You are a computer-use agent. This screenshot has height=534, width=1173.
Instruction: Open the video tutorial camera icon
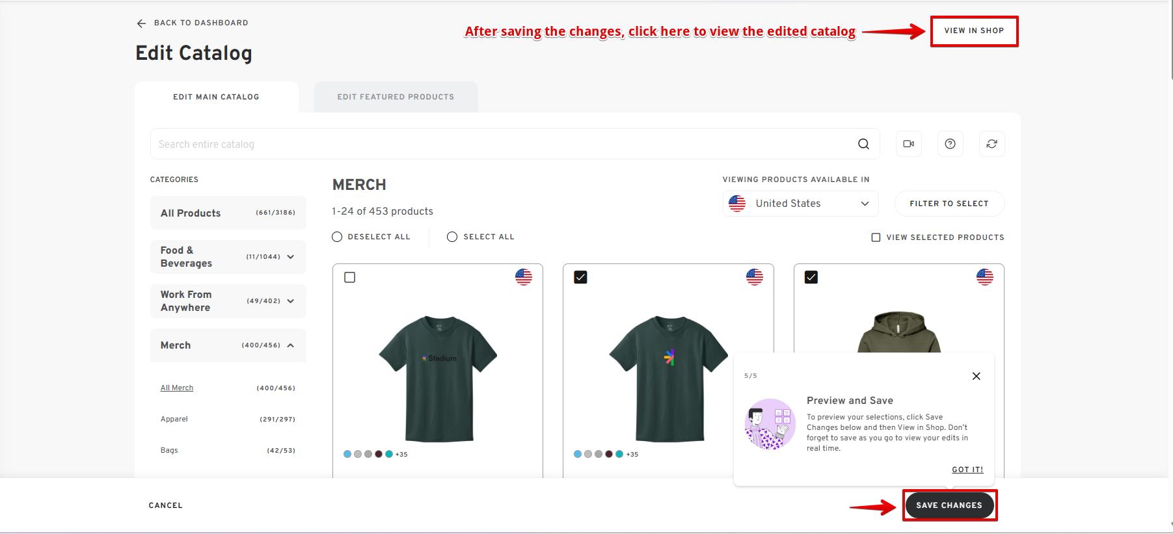(x=908, y=144)
